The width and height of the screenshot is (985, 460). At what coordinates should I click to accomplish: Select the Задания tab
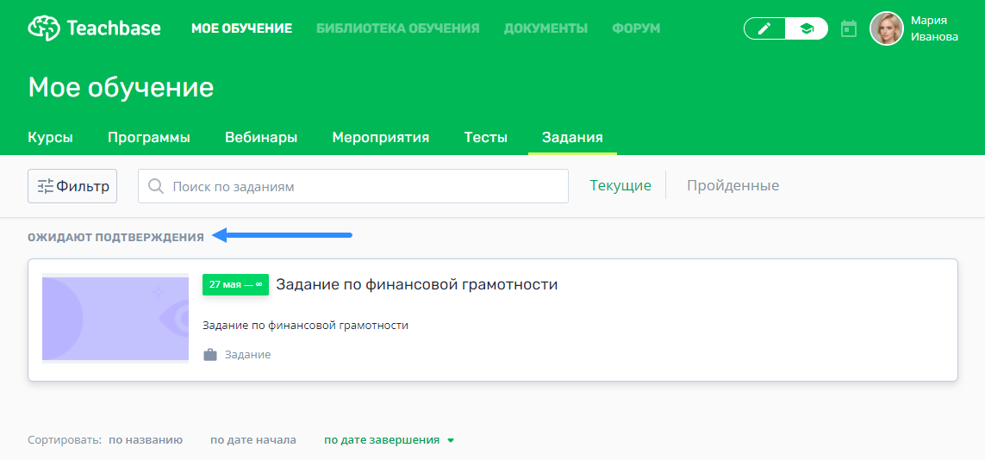pos(572,138)
